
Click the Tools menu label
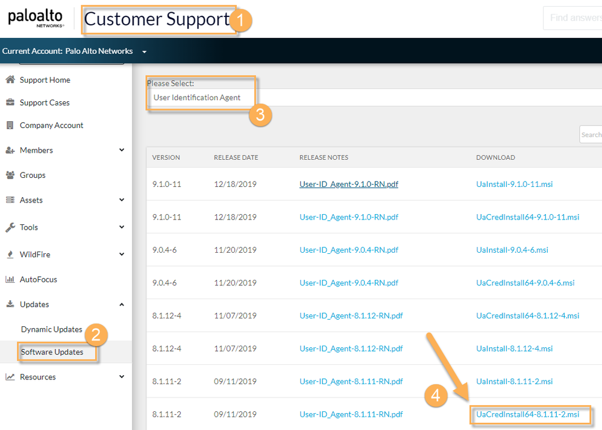pyautogui.click(x=29, y=227)
